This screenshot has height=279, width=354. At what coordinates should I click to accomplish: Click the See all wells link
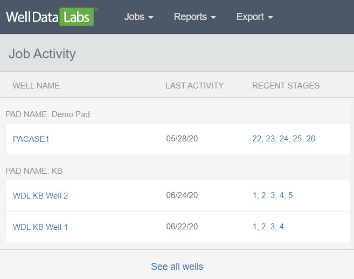coord(177,267)
